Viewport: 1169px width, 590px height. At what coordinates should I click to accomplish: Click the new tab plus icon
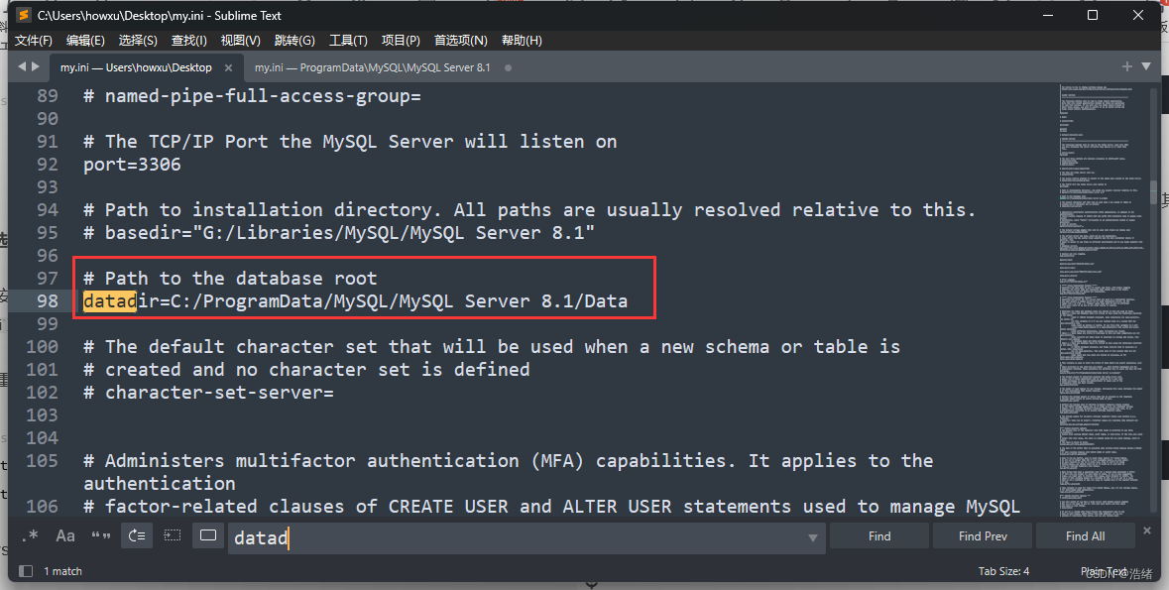1127,66
